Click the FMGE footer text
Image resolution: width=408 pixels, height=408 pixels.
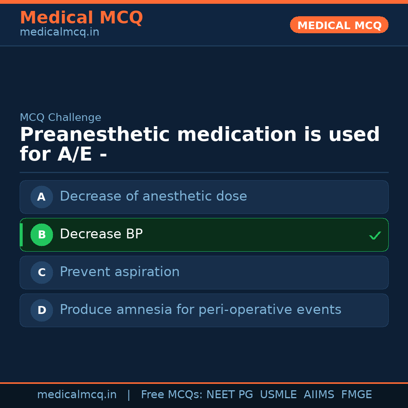tap(356, 395)
